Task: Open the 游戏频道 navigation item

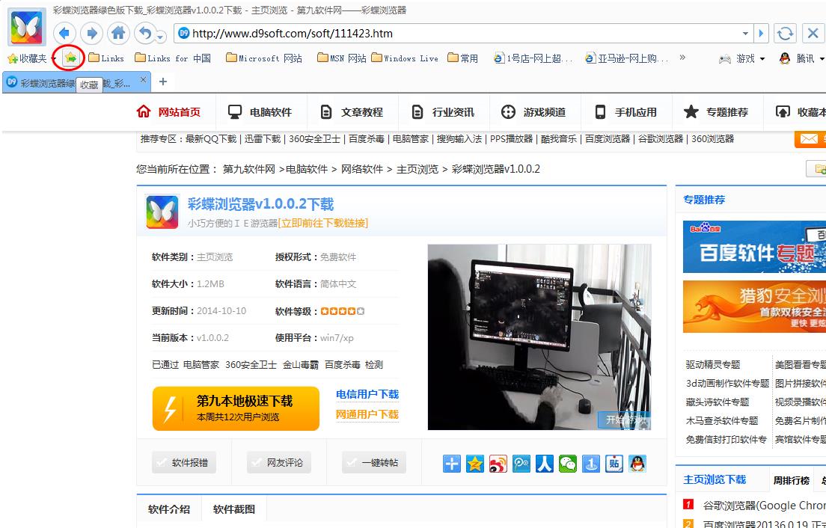Action: (533, 112)
